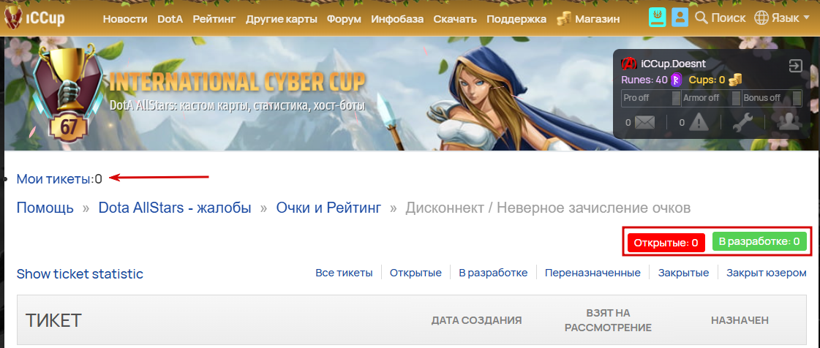The height and width of the screenshot is (348, 820).
Task: Click Show ticket statistic link
Action: (x=80, y=274)
